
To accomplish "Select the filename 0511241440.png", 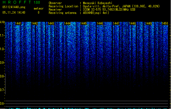I will pyautogui.click(x=14, y=7).
